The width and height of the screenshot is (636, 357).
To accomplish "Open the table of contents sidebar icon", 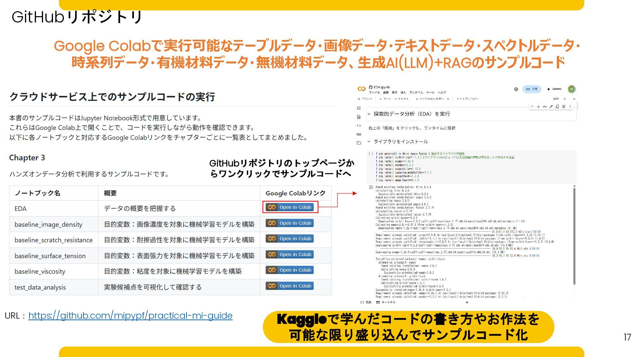I will (x=359, y=108).
